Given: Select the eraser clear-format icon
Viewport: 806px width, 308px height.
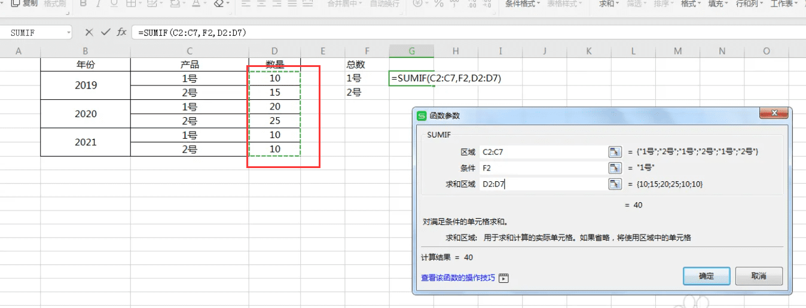Looking at the screenshot, I should click(218, 4).
